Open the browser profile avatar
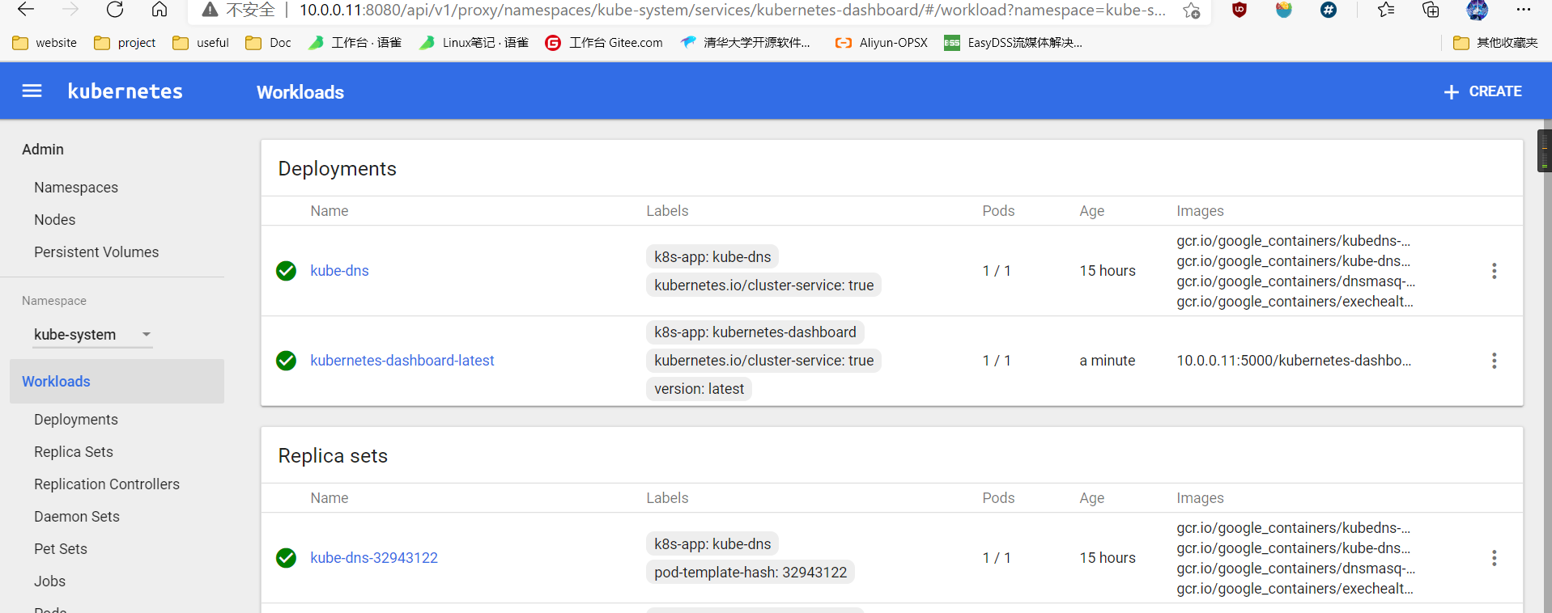The height and width of the screenshot is (613, 1552). [x=1477, y=10]
